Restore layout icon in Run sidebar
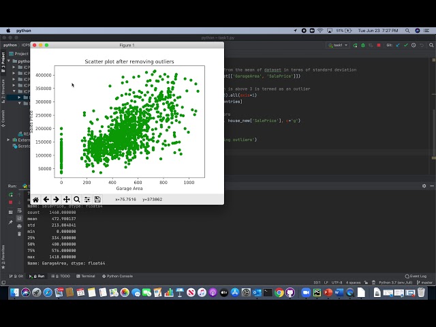This screenshot has width=436, height=327. pos(11,212)
